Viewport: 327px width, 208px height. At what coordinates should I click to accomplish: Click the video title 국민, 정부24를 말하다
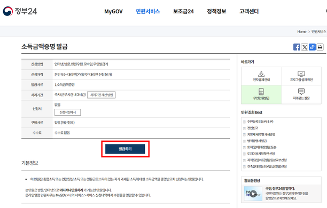click(x=280, y=189)
